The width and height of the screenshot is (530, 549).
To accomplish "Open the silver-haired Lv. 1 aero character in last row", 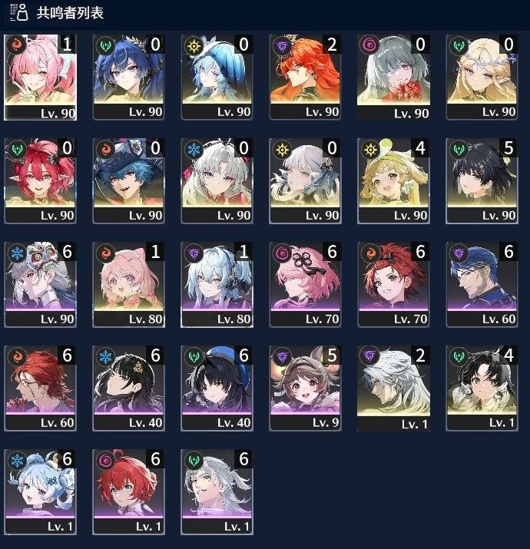I will pos(217,491).
